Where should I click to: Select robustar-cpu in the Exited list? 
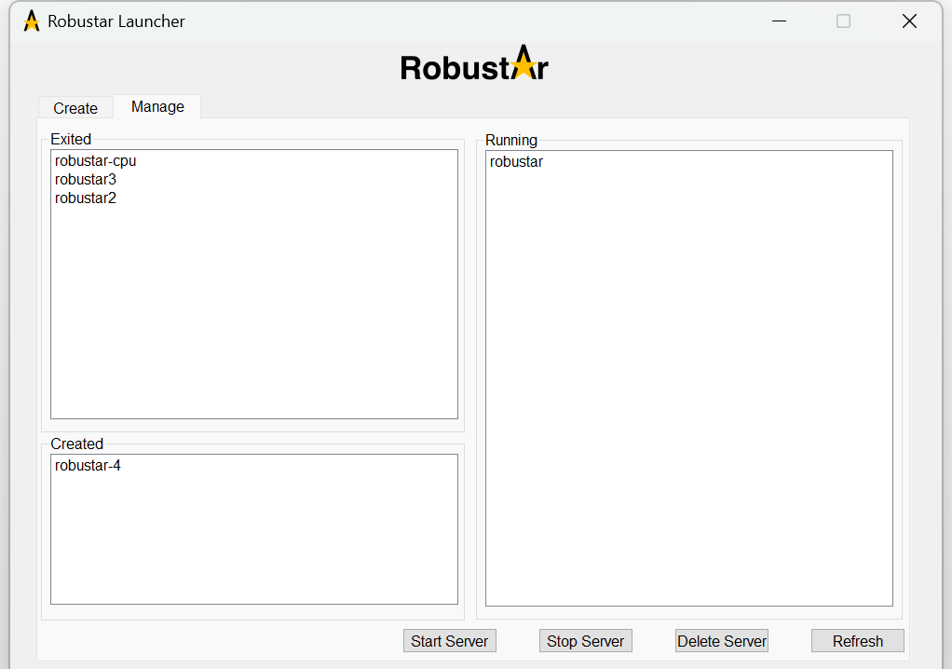[96, 161]
